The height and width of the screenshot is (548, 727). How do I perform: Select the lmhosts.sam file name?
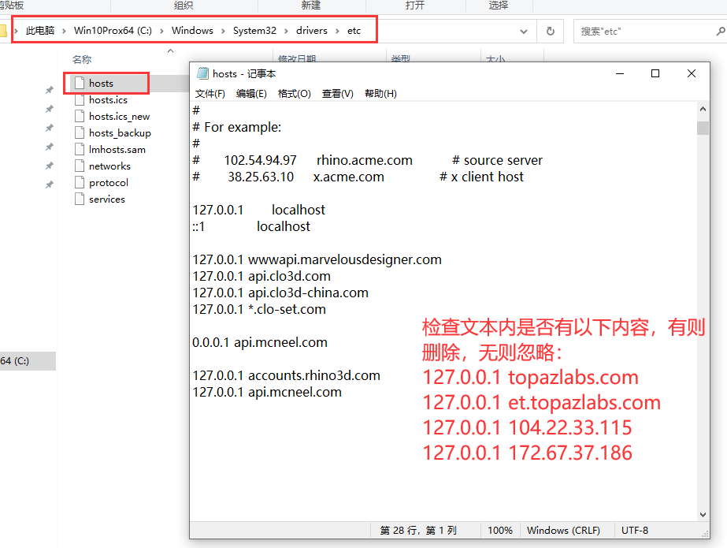(x=117, y=149)
